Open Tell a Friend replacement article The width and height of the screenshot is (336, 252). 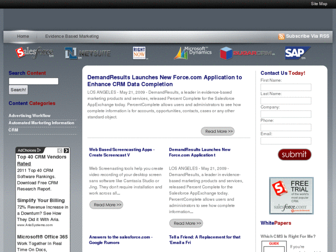tap(205, 240)
